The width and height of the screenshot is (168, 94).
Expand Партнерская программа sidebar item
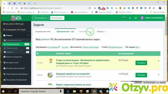16,74
